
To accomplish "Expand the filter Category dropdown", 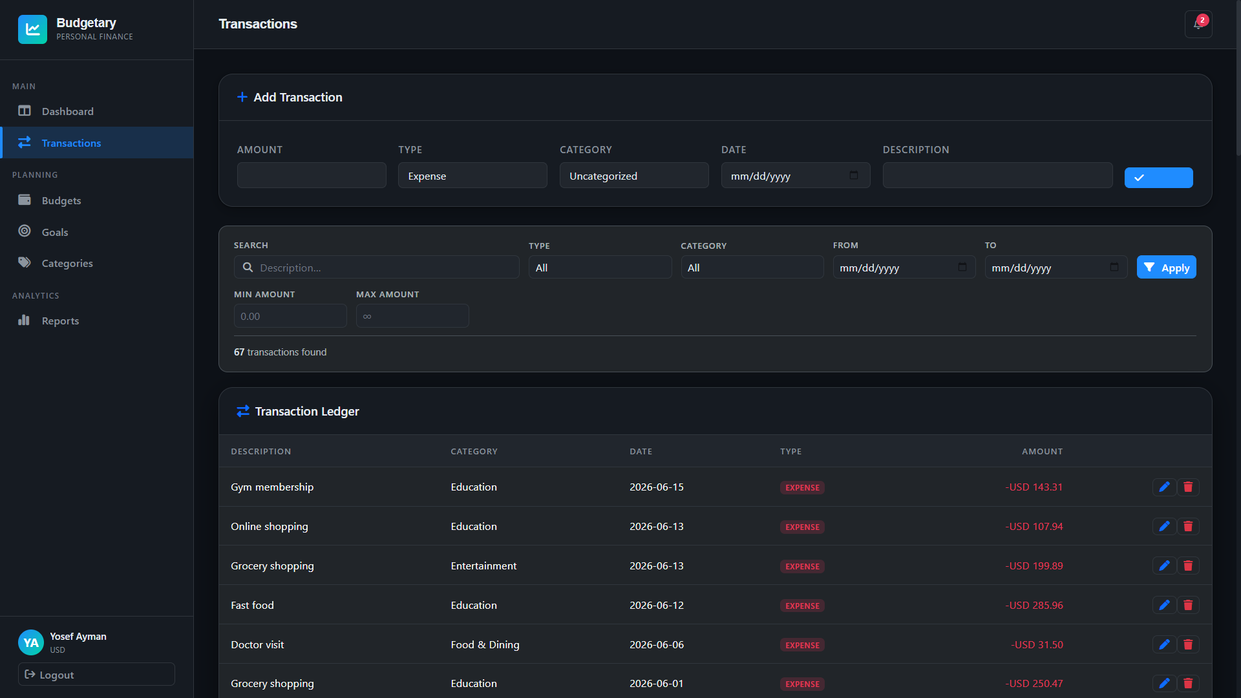I will [x=752, y=268].
